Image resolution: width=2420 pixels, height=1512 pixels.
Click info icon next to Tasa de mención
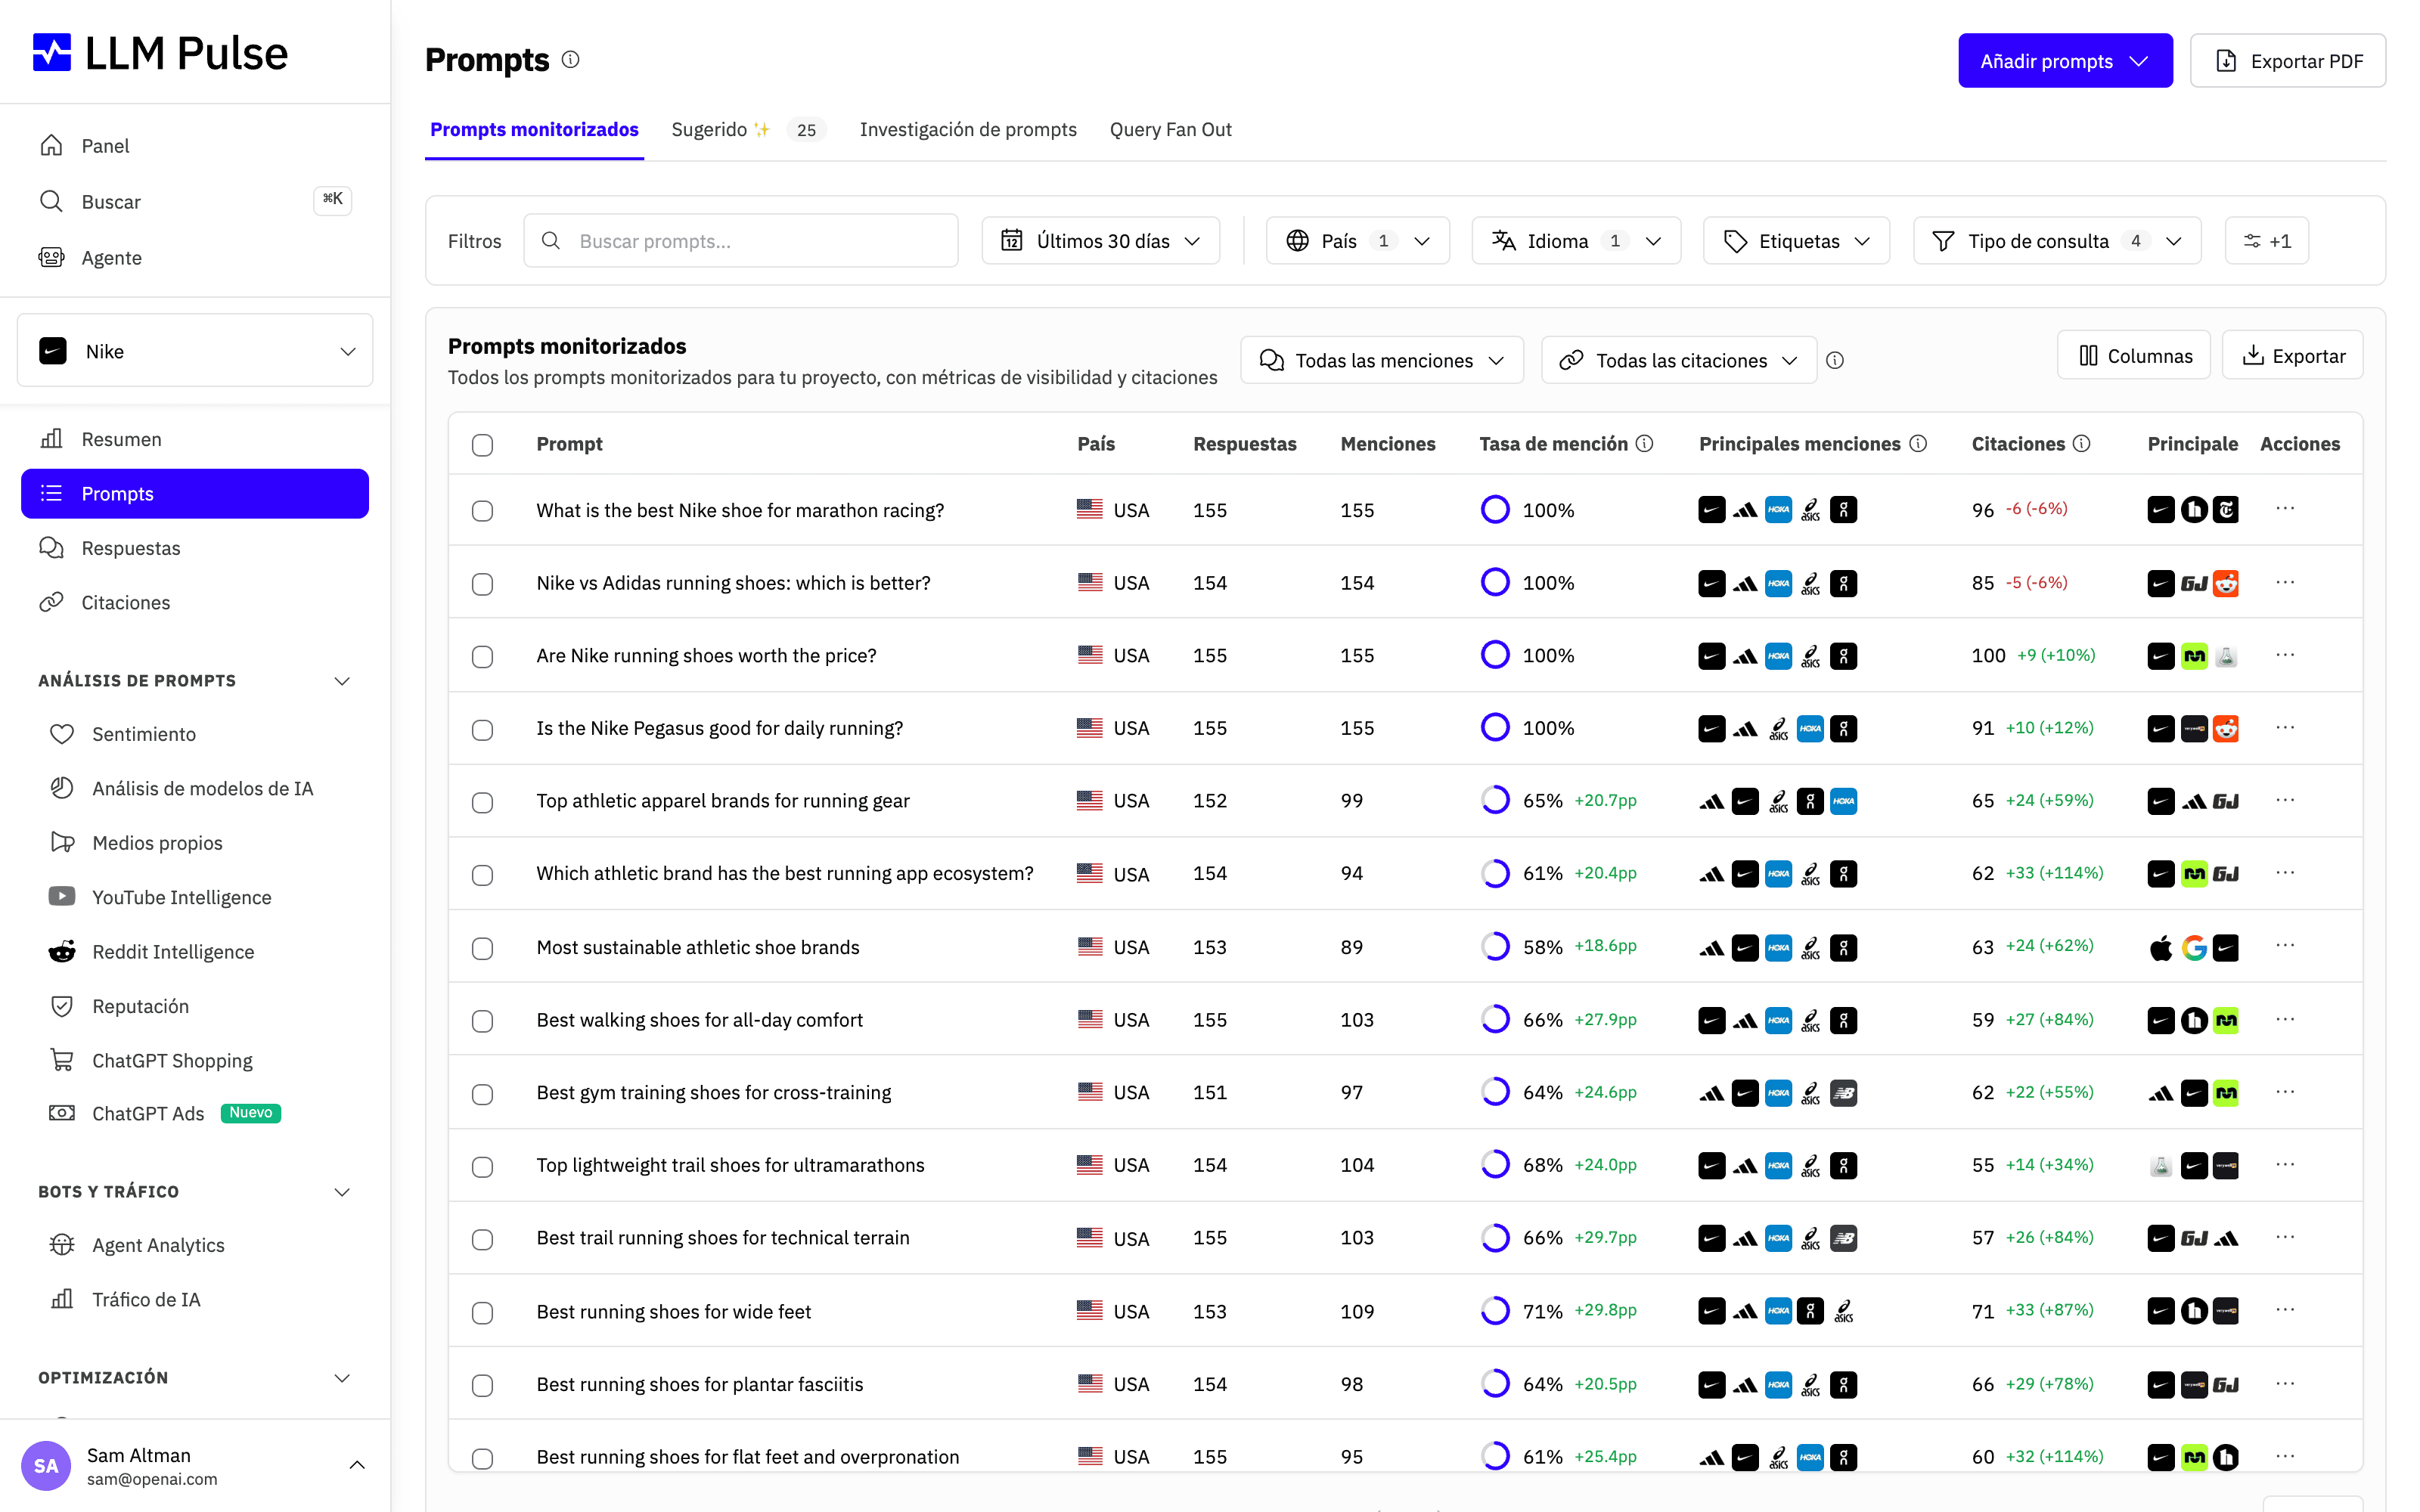point(1644,443)
